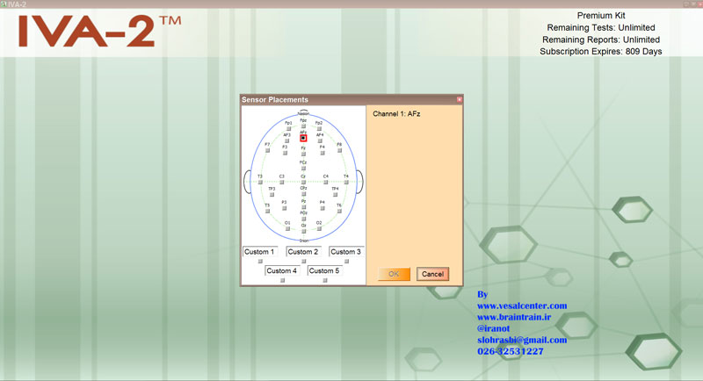
Task: Select the Fpz sensor site
Action: point(303,126)
